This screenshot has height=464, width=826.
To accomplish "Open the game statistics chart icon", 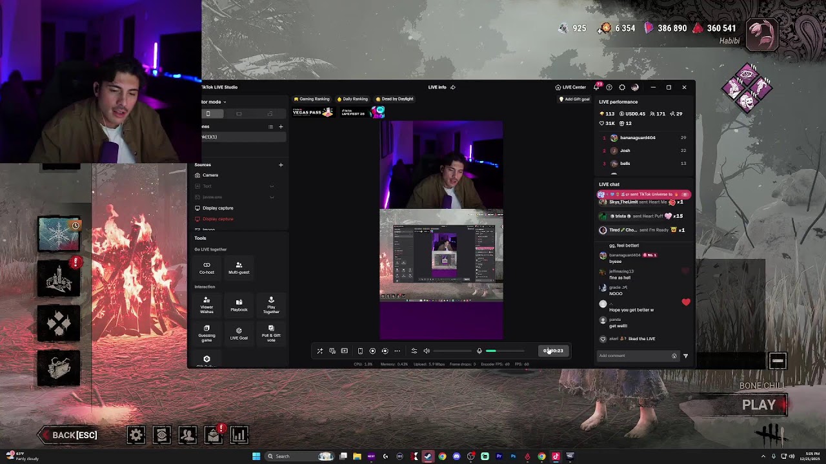I will (x=239, y=435).
